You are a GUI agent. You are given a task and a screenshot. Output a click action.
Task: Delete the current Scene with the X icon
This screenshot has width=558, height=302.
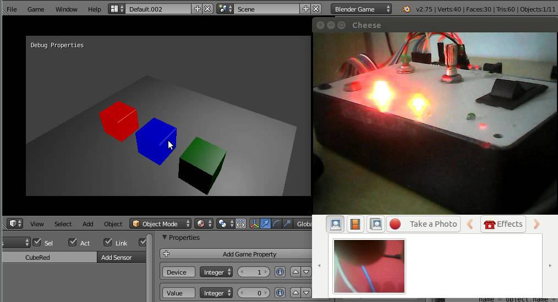pyautogui.click(x=316, y=9)
